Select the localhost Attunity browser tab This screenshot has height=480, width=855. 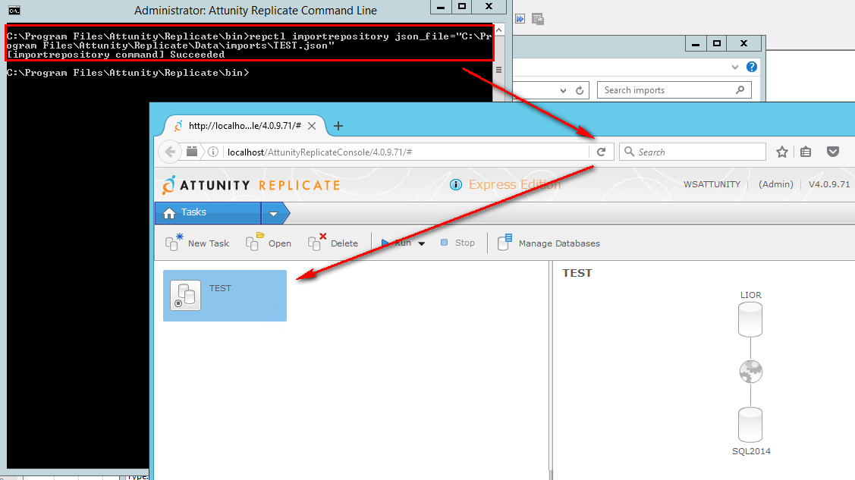click(x=245, y=126)
